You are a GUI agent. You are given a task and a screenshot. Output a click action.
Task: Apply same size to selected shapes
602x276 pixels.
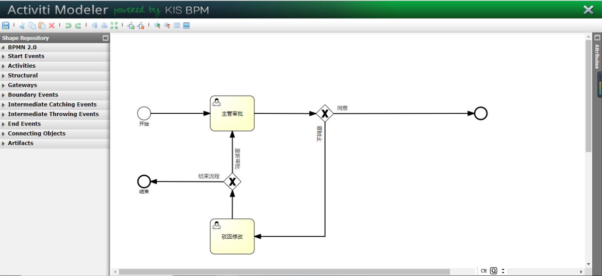tap(114, 26)
